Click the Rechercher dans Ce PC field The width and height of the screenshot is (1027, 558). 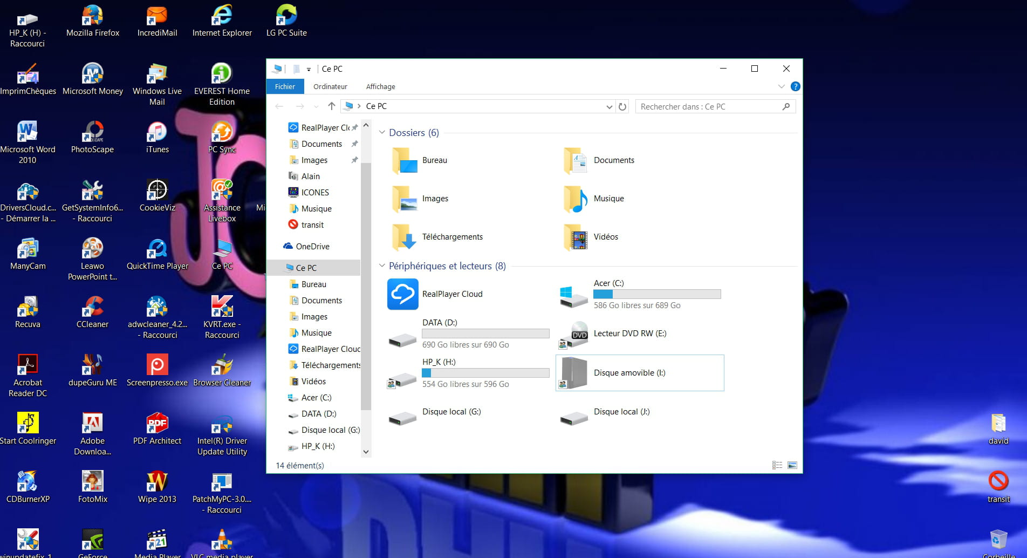[715, 107]
